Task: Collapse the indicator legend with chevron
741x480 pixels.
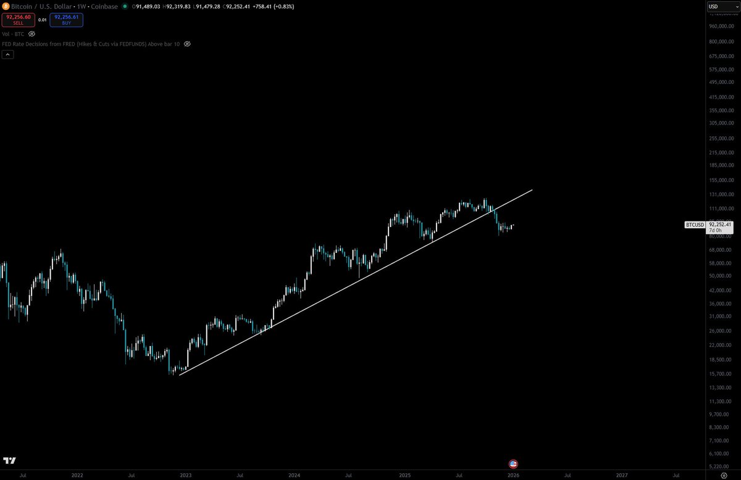Action: (8, 54)
